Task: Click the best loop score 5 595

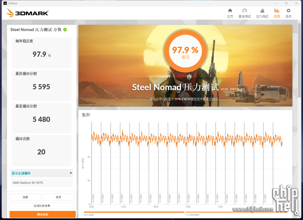Action: (x=41, y=87)
